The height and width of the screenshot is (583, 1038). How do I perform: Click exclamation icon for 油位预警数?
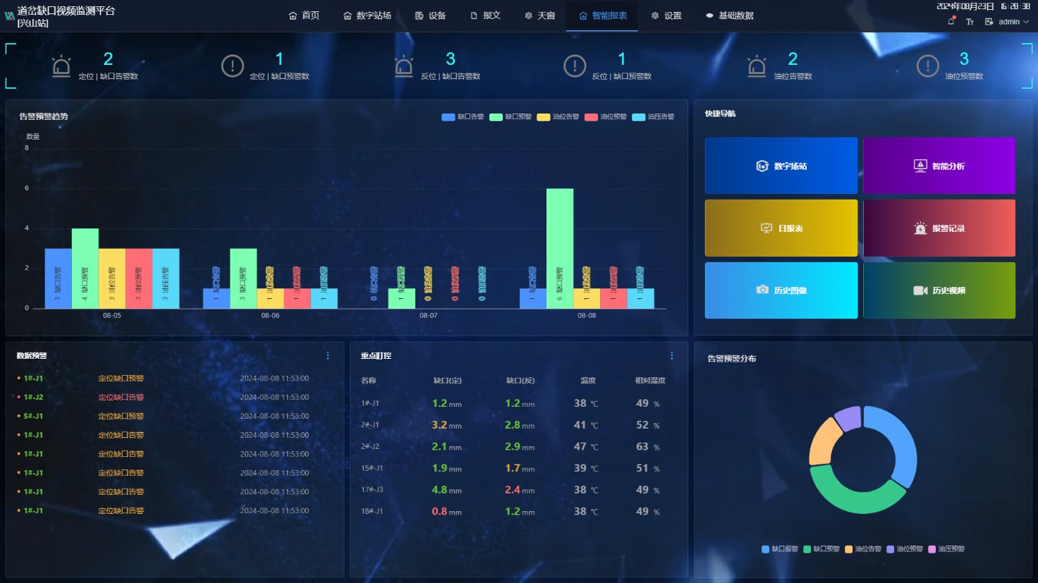928,66
